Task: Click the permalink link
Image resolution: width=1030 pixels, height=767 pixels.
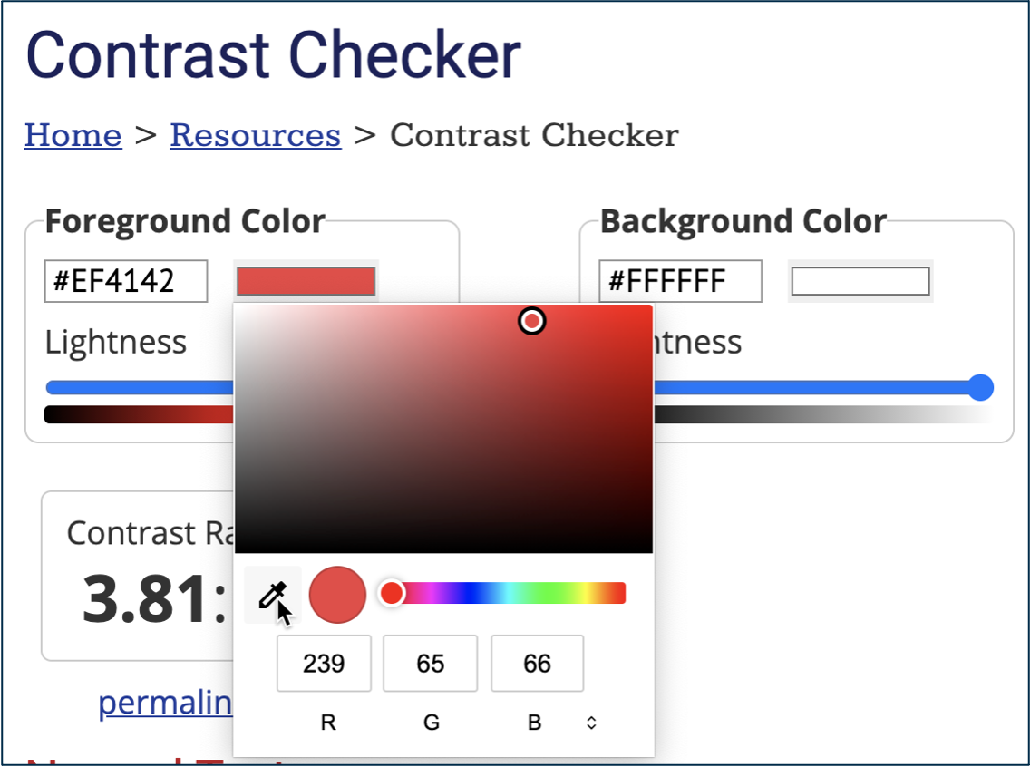Action: [165, 703]
